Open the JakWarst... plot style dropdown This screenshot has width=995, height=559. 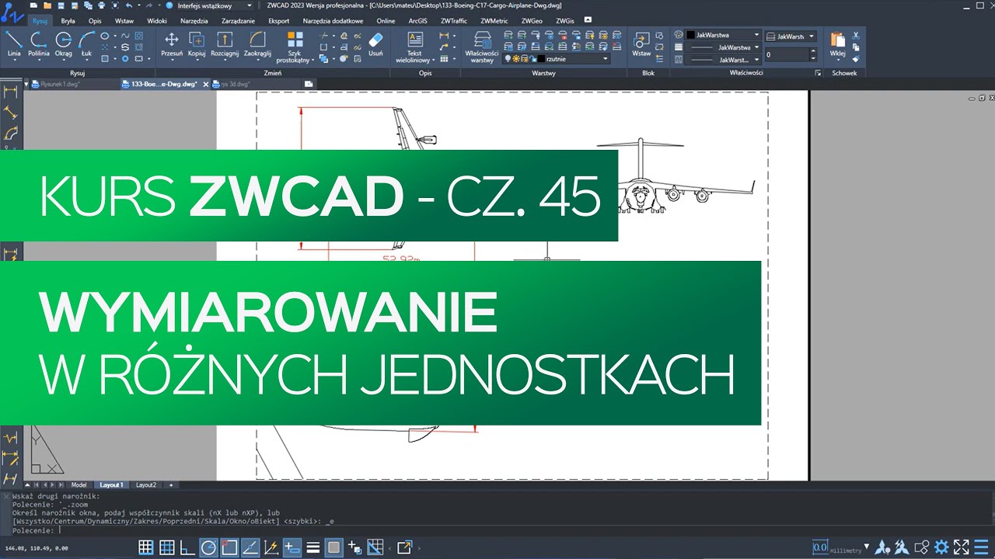791,36
